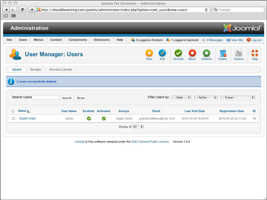267x200 pixels.
Task: Open the Top Sites grid icon
Action: (14, 16)
